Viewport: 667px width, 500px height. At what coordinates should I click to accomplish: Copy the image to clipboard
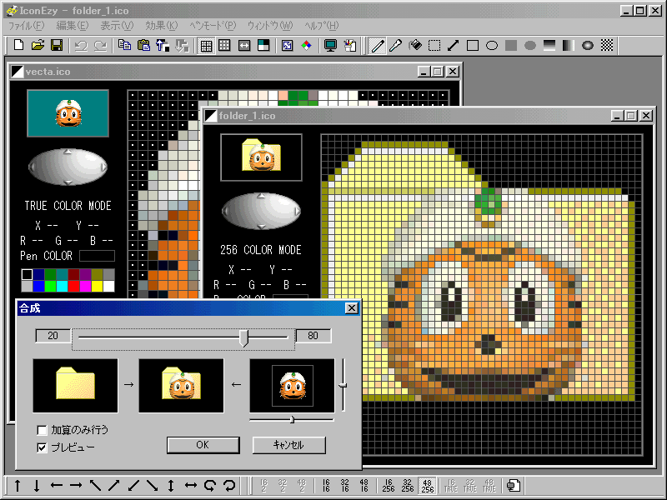coord(124,46)
